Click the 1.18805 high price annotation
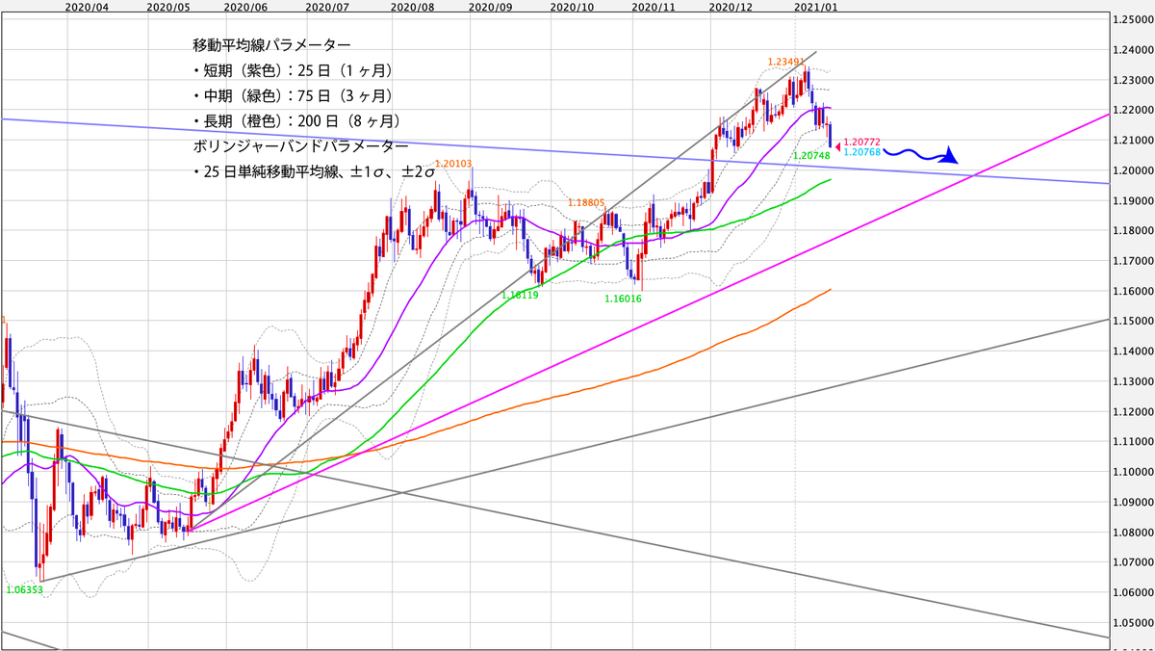1155x651 pixels. click(586, 203)
